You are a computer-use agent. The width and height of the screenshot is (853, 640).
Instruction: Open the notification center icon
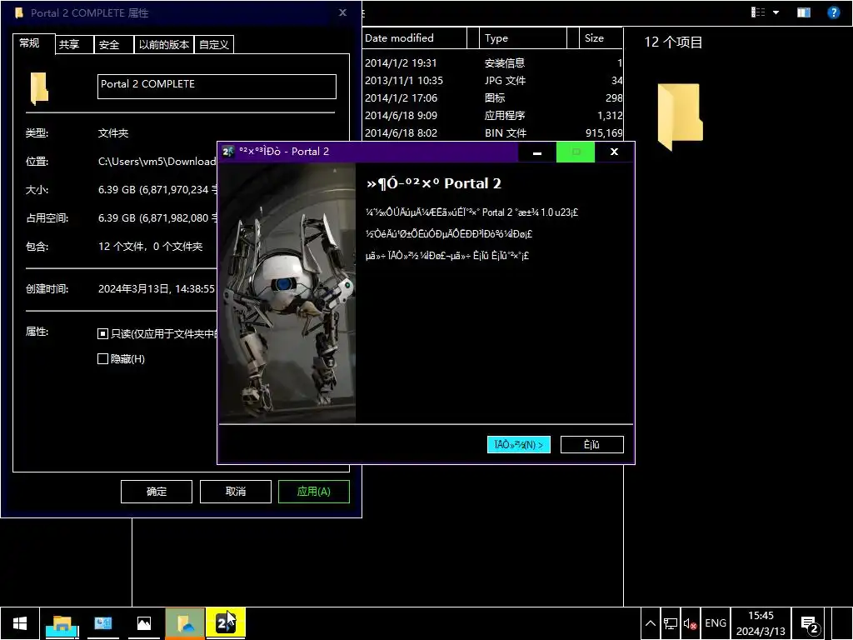(x=810, y=623)
